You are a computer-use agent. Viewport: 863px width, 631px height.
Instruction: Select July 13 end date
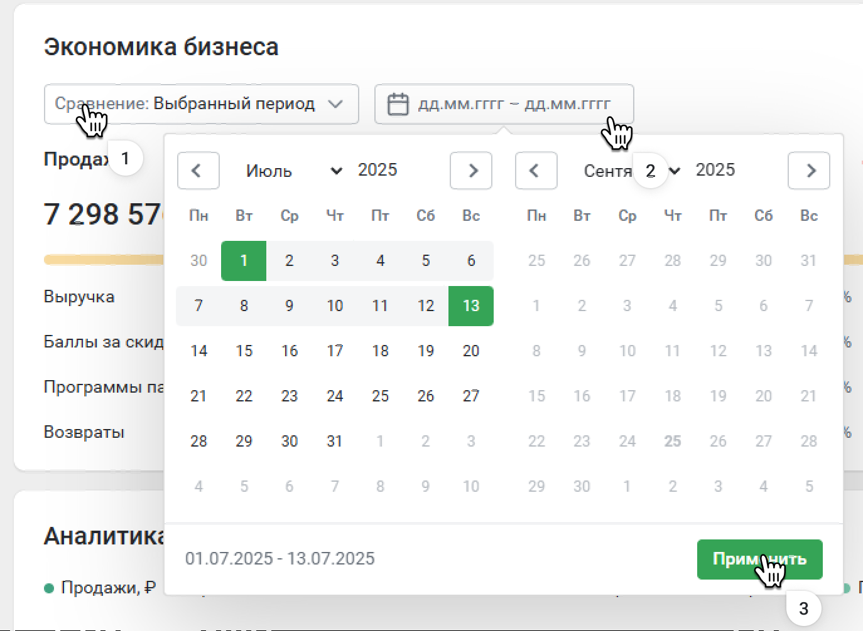(x=471, y=305)
